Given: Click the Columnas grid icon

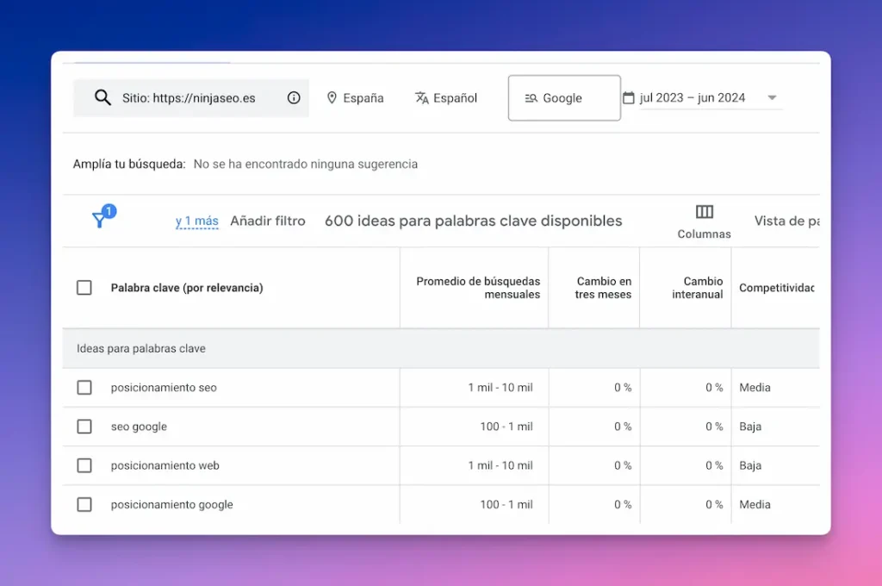Looking at the screenshot, I should tap(704, 212).
